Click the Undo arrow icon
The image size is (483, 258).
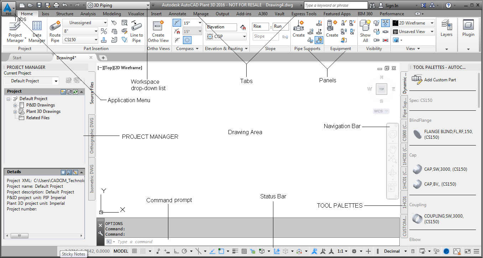64,5
